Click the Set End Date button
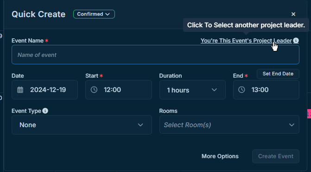311x172 pixels. coord(278,74)
